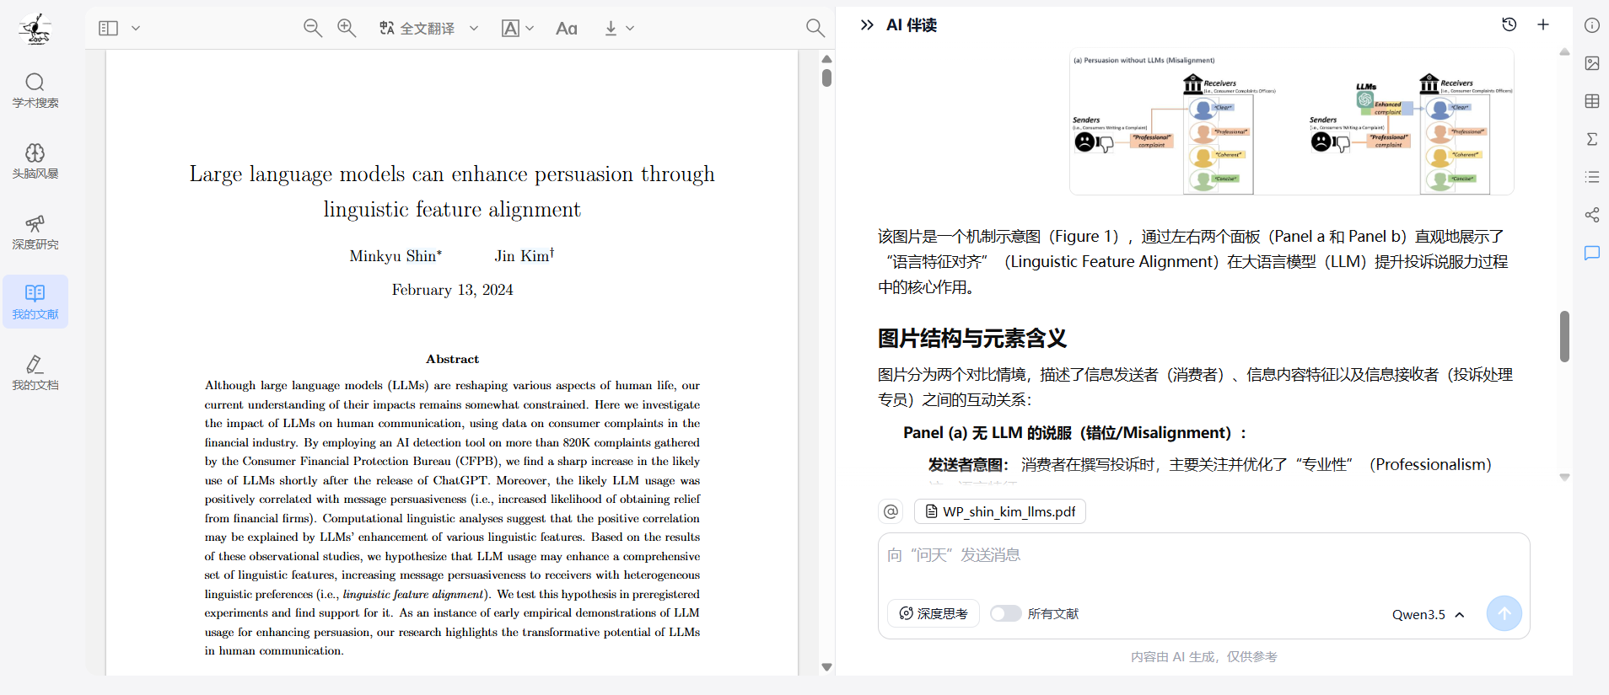Open search in document magnifier icon
The height and width of the screenshot is (695, 1609).
pos(815,28)
